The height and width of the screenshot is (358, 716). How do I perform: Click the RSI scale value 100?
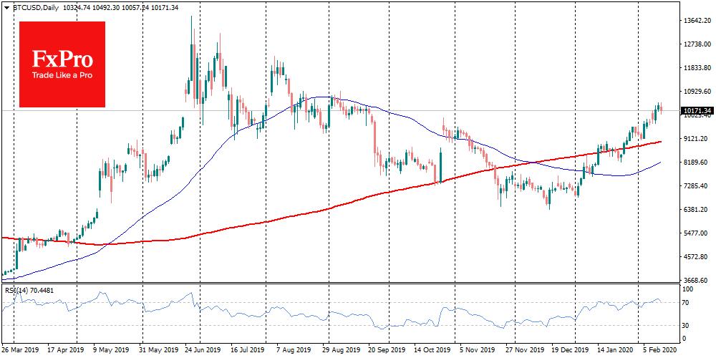point(689,289)
